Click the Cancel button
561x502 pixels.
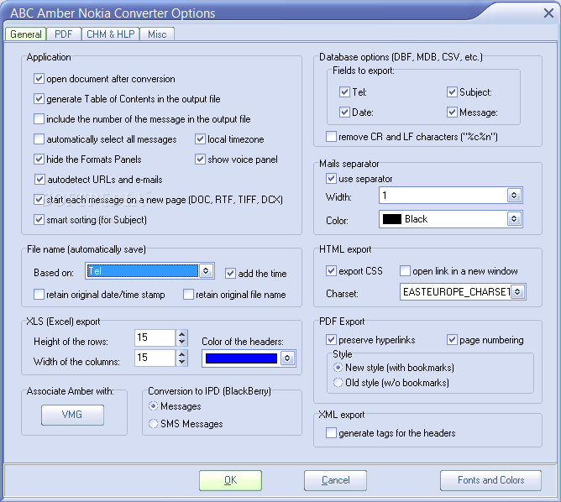click(x=335, y=480)
